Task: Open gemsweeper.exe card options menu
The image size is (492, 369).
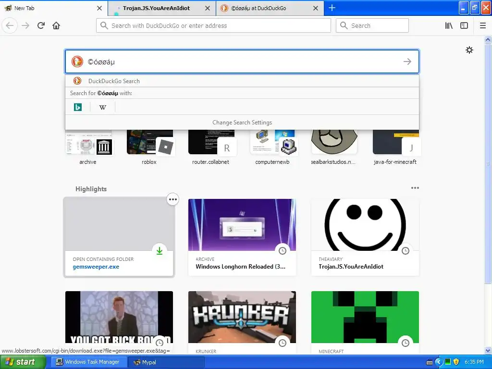Action: coord(172,199)
